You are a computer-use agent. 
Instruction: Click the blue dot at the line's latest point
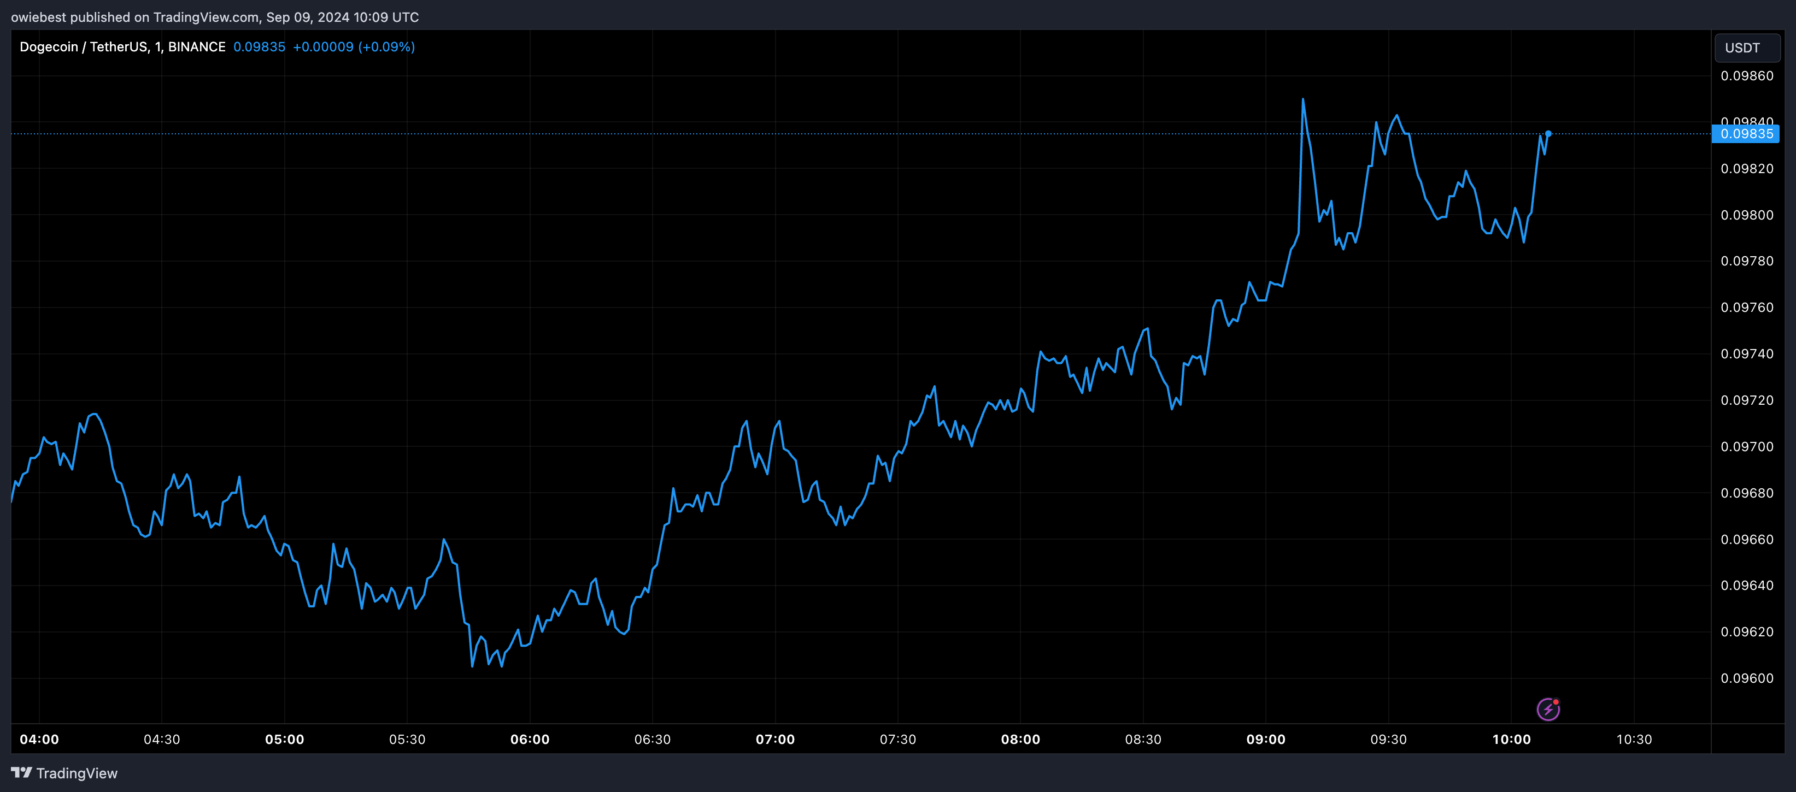1548,134
